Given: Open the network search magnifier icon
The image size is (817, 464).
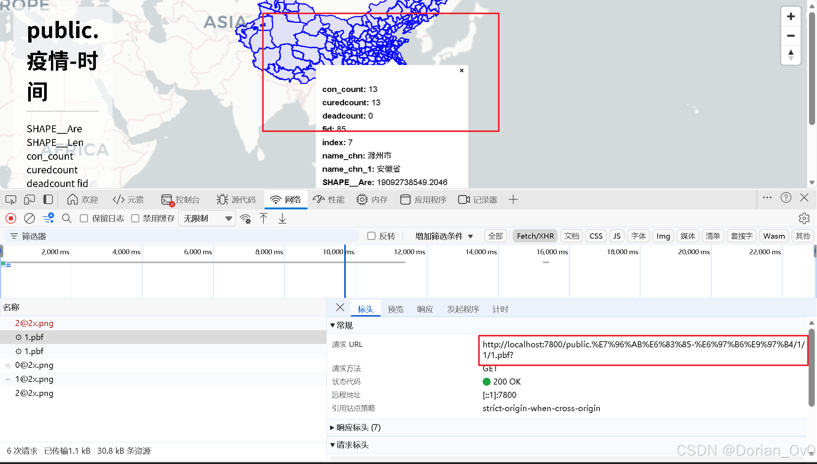Looking at the screenshot, I should coord(67,218).
